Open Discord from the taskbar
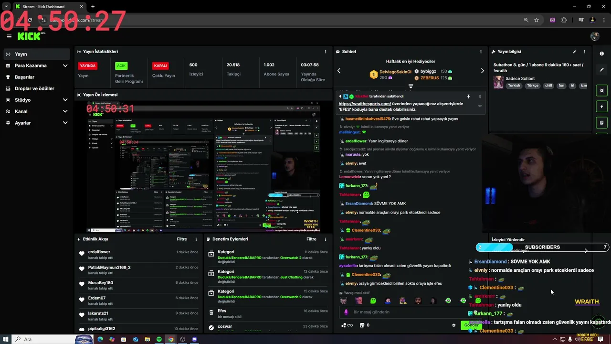 [x=194, y=339]
